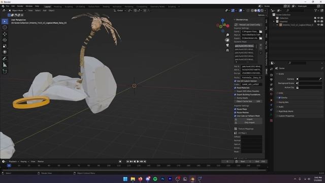Open the Window menu
This screenshot has height=183, width=325.
29,6
